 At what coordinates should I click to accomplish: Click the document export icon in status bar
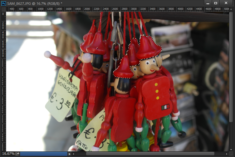[x=17, y=154]
